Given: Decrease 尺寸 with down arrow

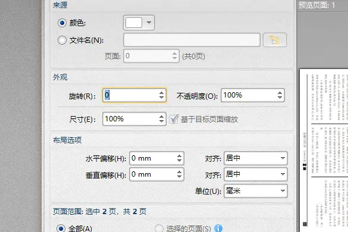Looking at the screenshot, I should pyautogui.click(x=162, y=121).
